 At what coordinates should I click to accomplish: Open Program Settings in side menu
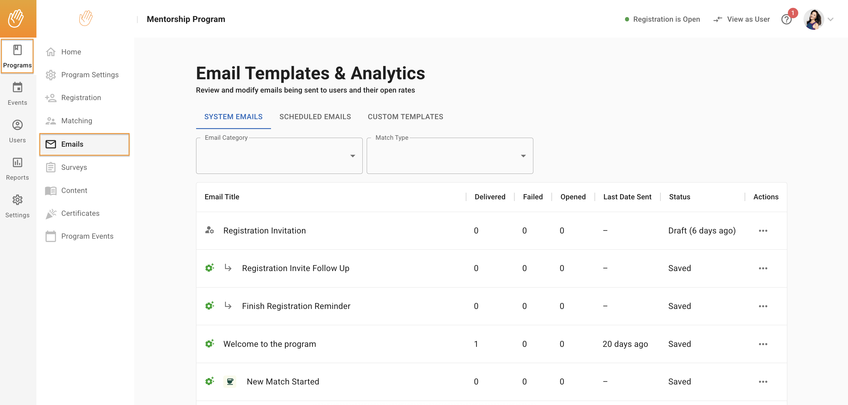click(90, 75)
